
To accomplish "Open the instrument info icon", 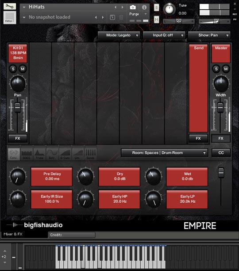I will coord(144,7).
